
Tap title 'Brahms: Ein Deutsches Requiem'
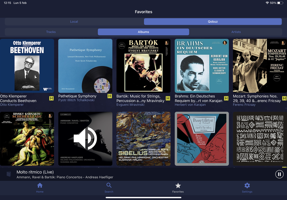(x=199, y=98)
